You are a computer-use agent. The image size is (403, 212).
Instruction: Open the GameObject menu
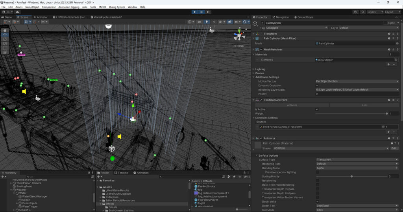click(x=31, y=7)
